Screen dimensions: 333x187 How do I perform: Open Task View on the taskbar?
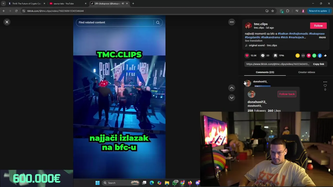tap(144, 183)
